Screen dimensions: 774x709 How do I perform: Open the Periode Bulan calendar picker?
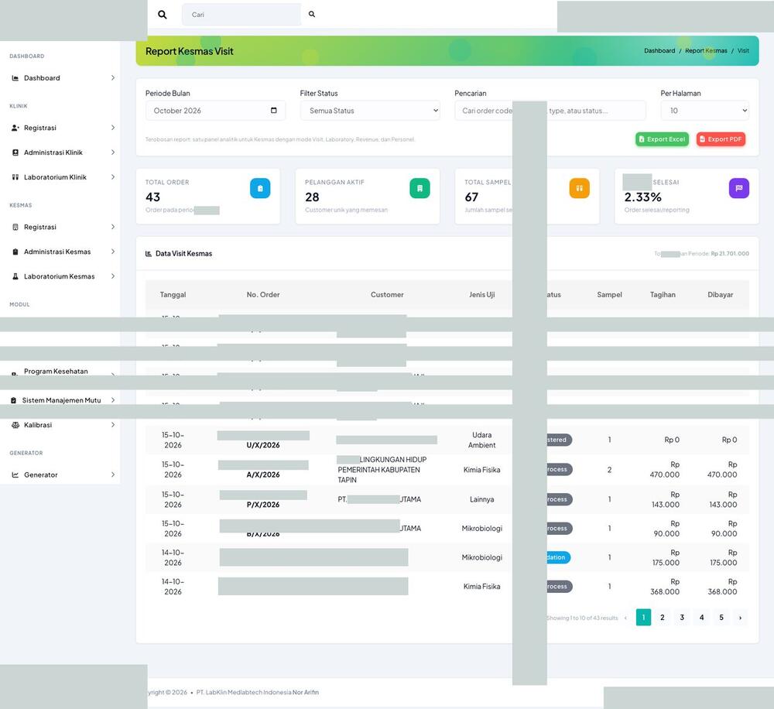[x=274, y=110]
